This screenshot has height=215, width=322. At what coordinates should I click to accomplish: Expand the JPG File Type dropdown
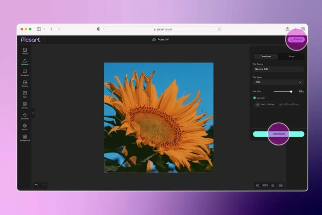(x=278, y=82)
